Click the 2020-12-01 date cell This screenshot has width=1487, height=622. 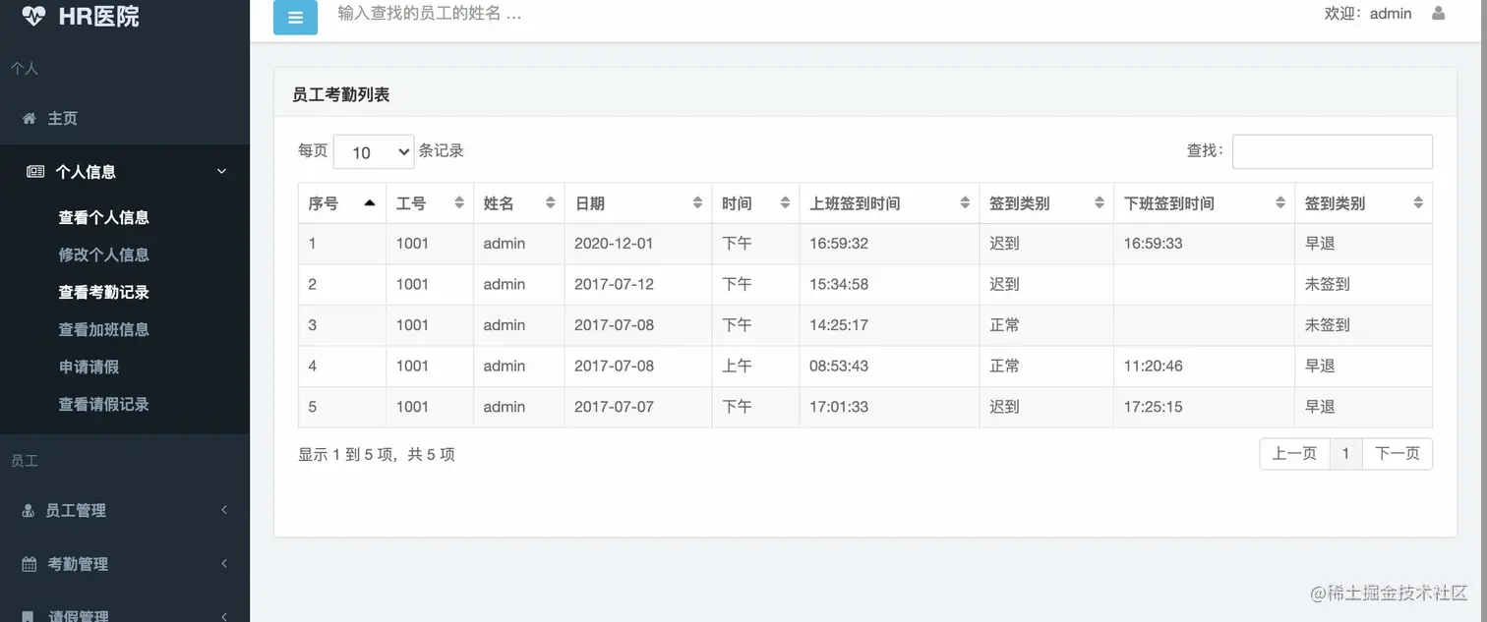pyautogui.click(x=637, y=243)
